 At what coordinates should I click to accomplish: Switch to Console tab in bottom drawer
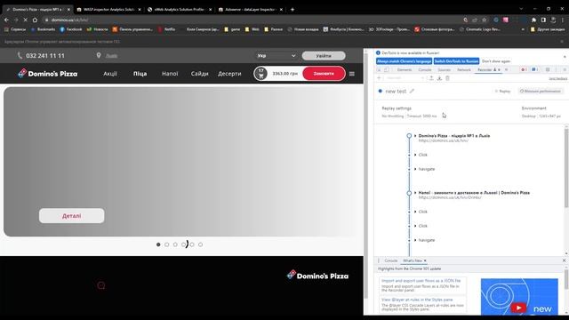pyautogui.click(x=391, y=260)
